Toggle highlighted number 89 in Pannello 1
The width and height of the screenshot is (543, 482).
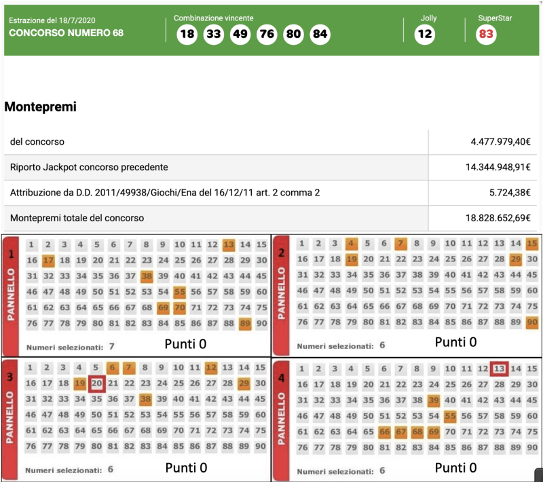click(245, 325)
